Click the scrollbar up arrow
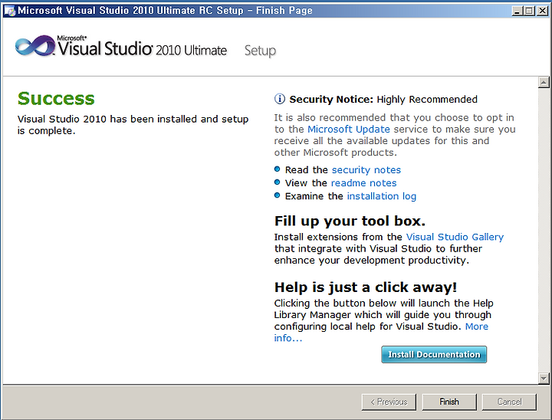The width and height of the screenshot is (552, 420). tap(544, 82)
